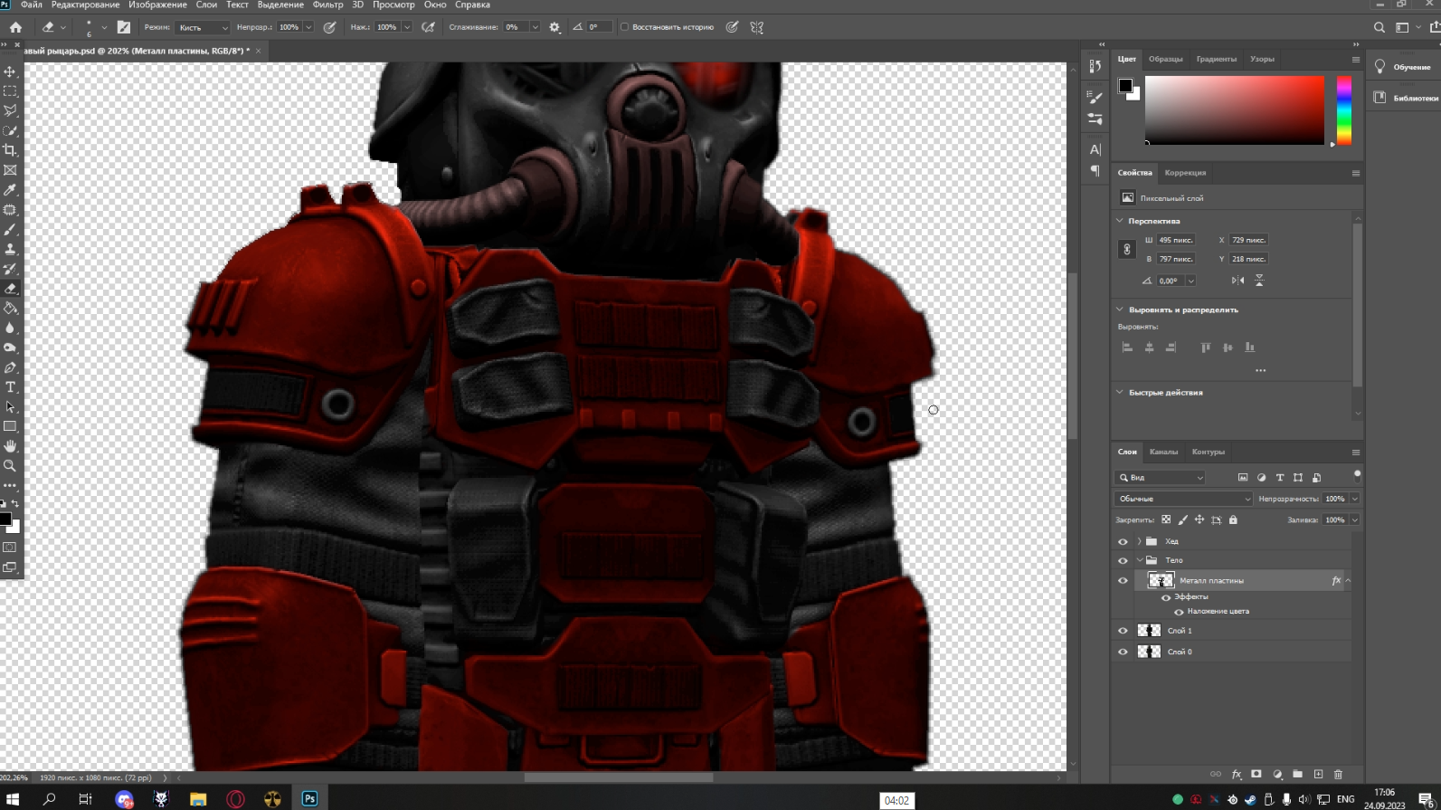
Task: Select the Rectangle shape tool
Action: tap(10, 426)
